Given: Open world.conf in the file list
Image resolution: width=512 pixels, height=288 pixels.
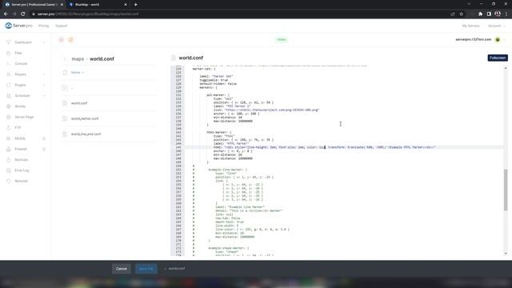Looking at the screenshot, I should tap(79, 103).
